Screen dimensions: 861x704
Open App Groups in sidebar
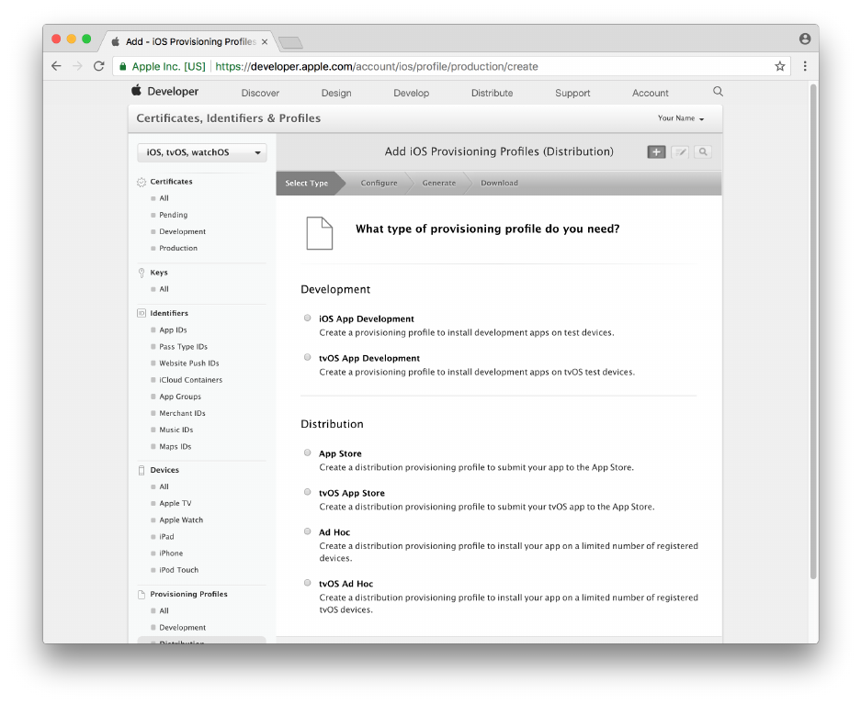180,397
